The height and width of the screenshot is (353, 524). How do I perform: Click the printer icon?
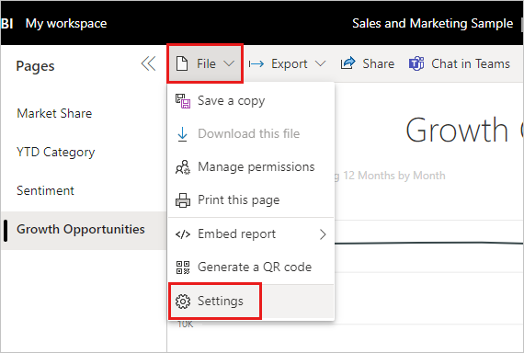click(x=183, y=200)
